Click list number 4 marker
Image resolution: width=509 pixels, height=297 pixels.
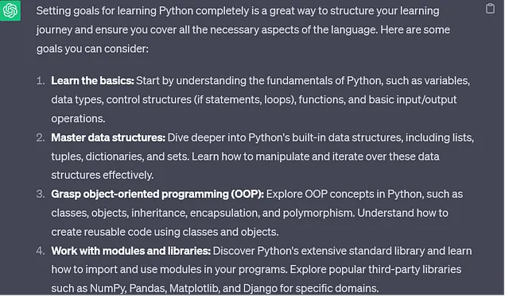click(41, 251)
